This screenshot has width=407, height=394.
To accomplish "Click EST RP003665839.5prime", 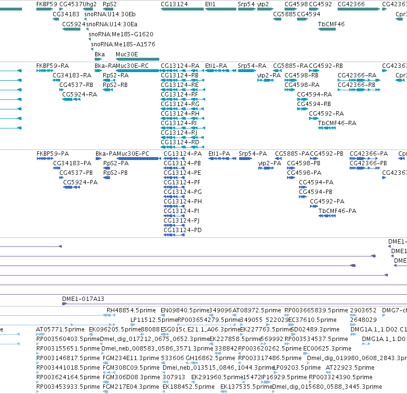I will [x=316, y=310].
